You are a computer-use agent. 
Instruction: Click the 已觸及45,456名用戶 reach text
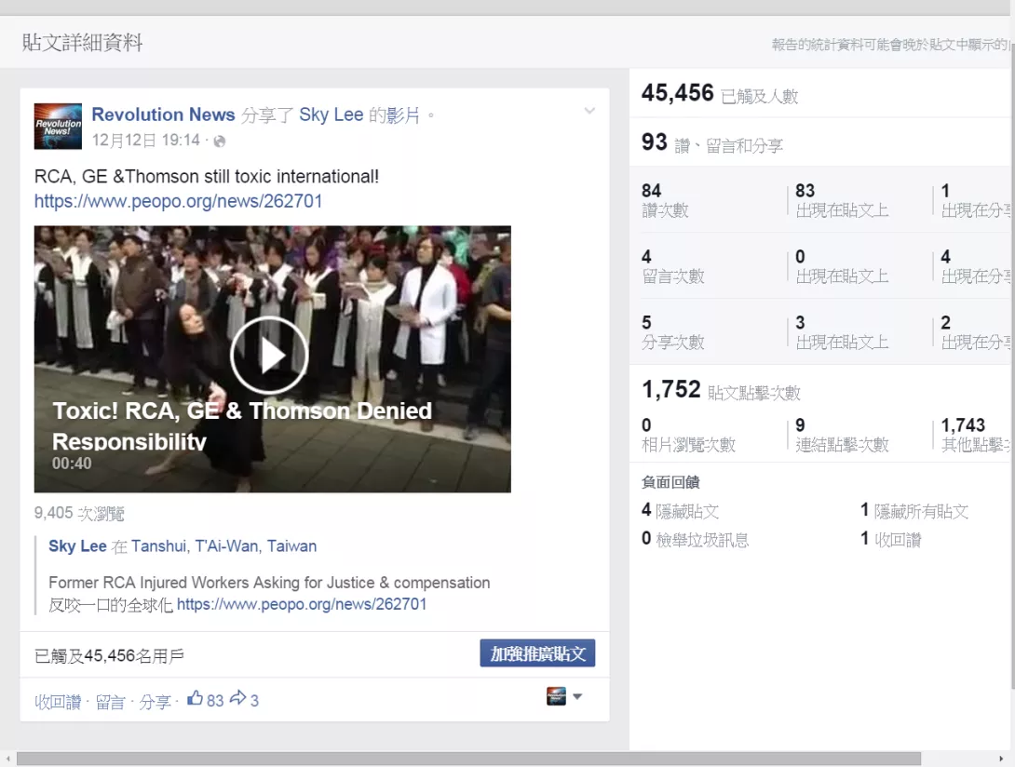click(109, 656)
